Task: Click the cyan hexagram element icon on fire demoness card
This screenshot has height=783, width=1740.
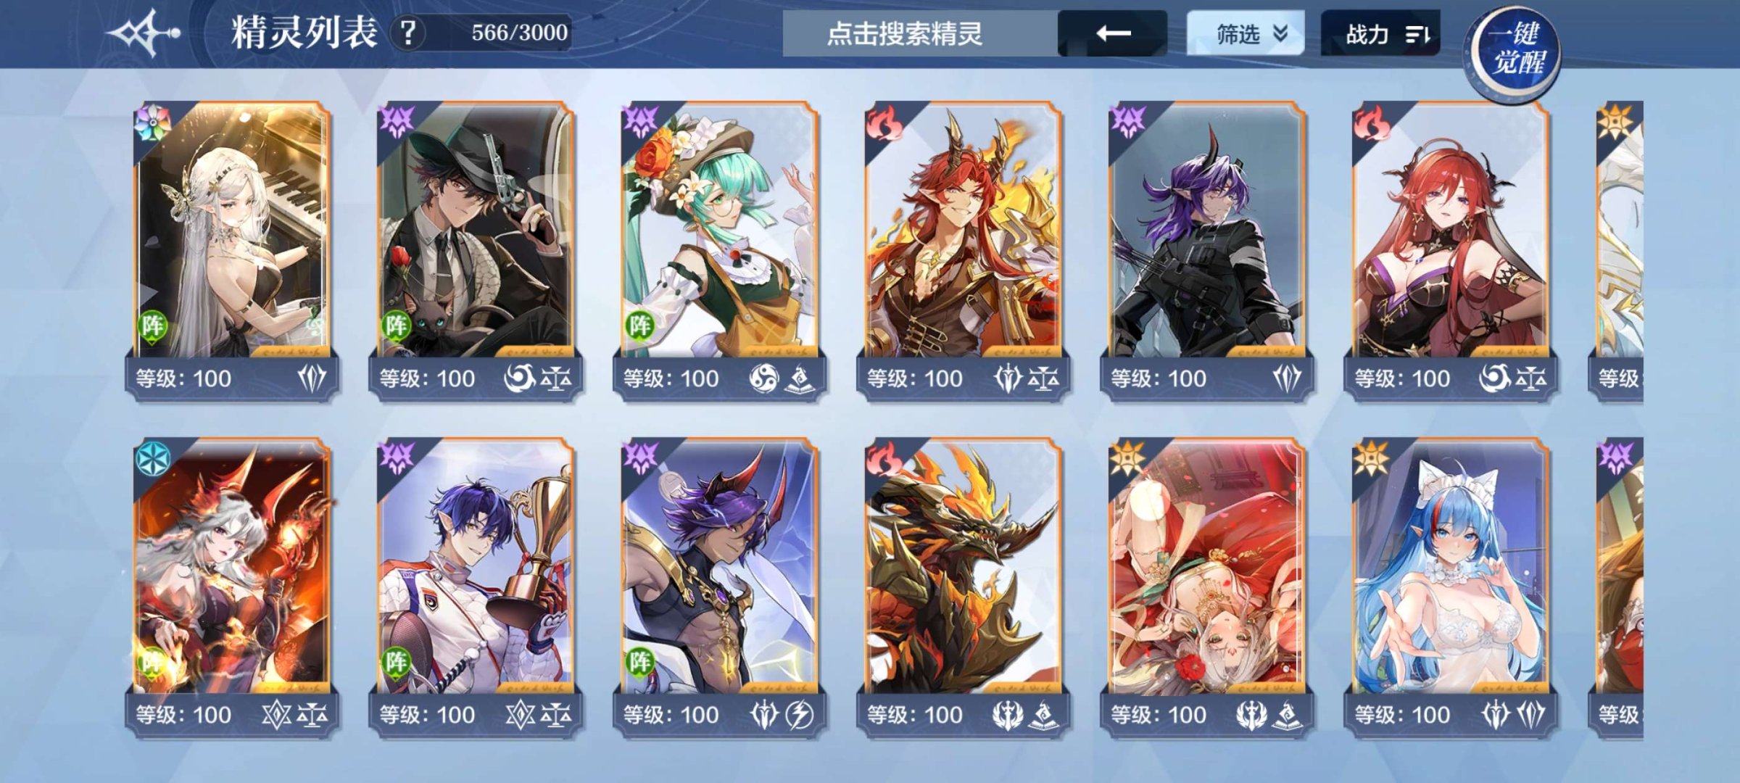Action: [152, 459]
